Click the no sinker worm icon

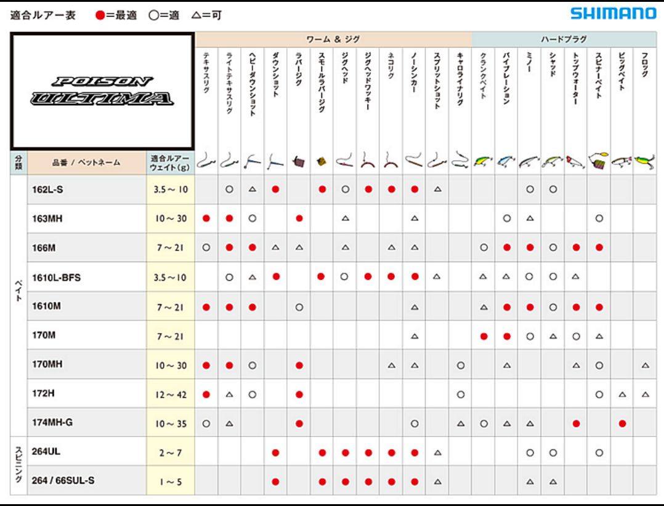(414, 161)
